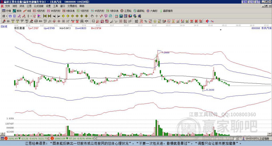Viewport: 272px width, 146px height.
Task: Click the 日K线 label at chart corner
Action: pos(4,27)
